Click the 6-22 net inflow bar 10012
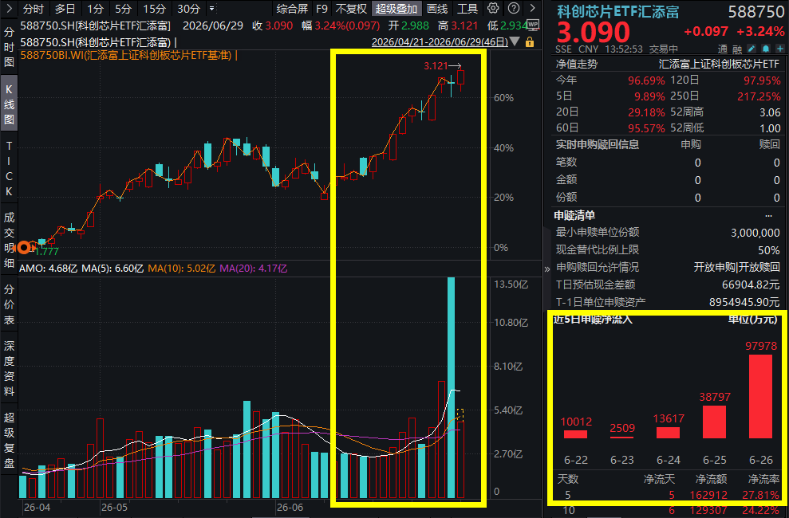 [x=576, y=434]
